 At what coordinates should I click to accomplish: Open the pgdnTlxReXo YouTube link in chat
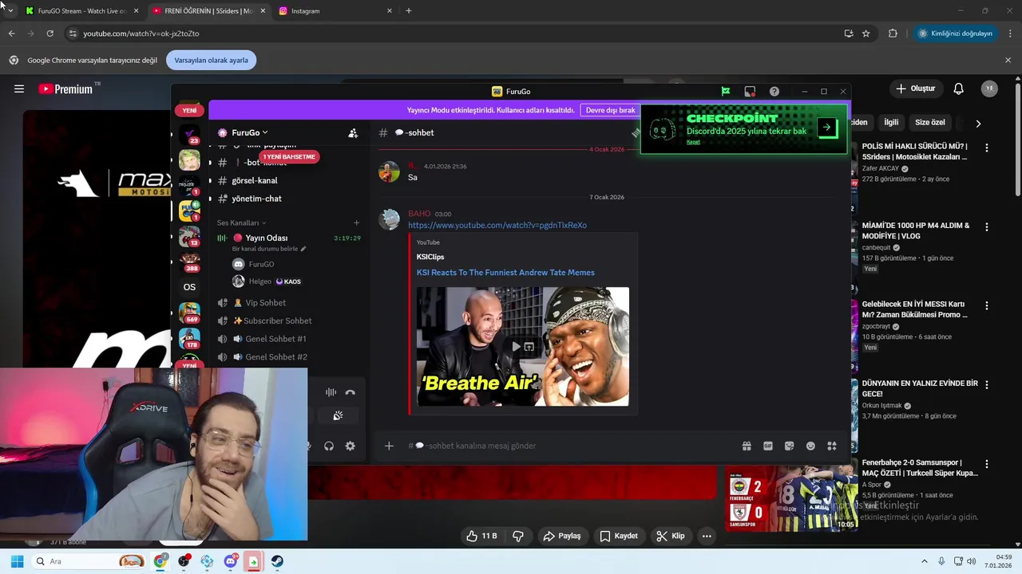(497, 226)
